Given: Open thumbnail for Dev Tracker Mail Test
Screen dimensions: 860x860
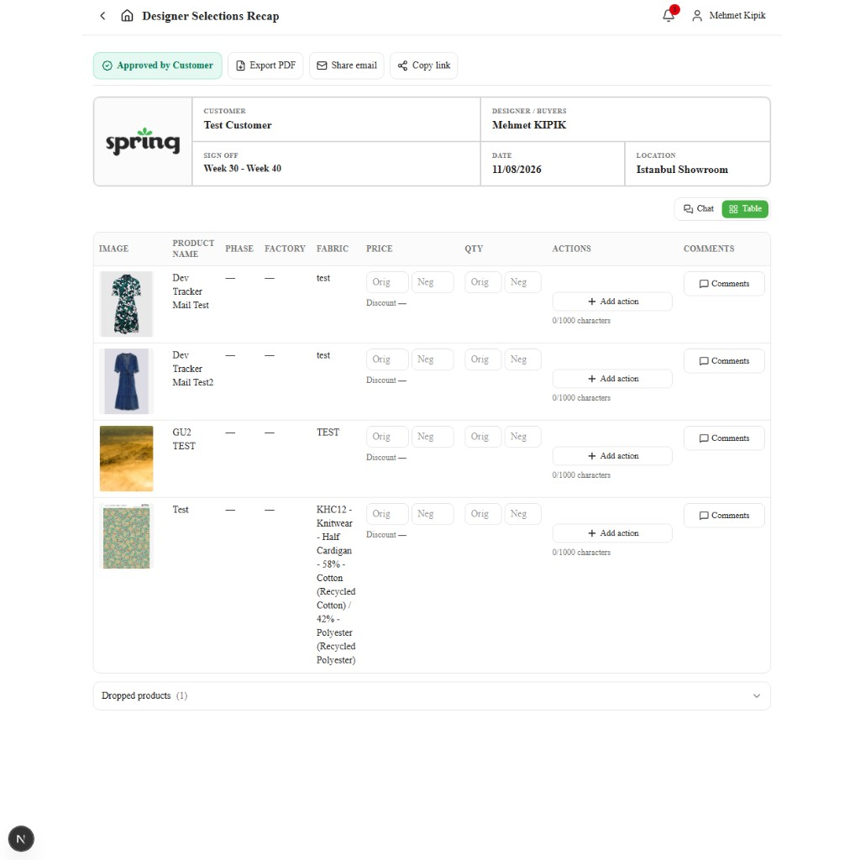Looking at the screenshot, I should pos(126,304).
